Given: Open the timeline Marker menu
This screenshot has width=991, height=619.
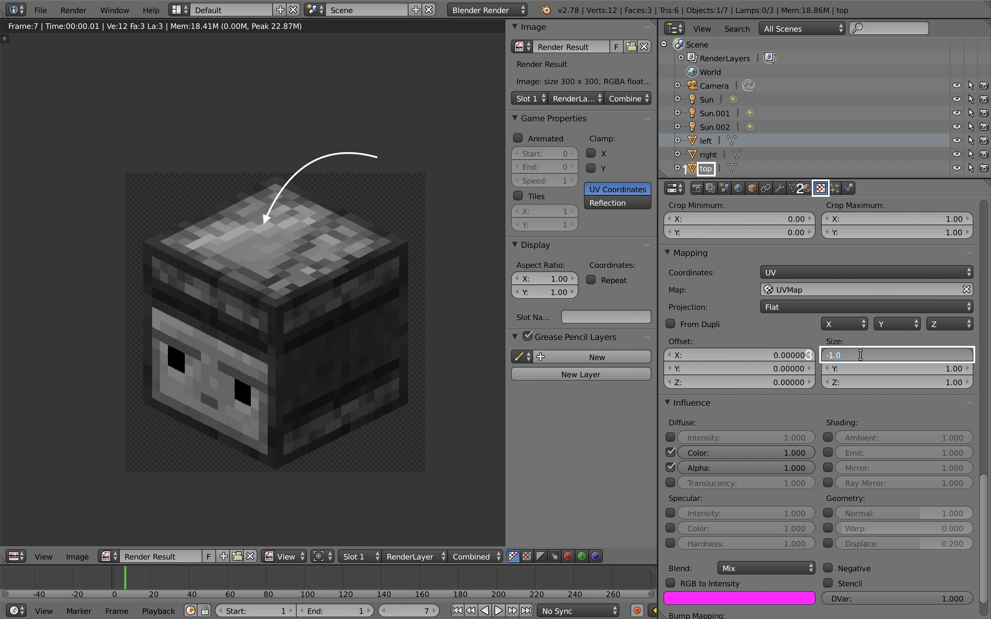Looking at the screenshot, I should tap(78, 611).
